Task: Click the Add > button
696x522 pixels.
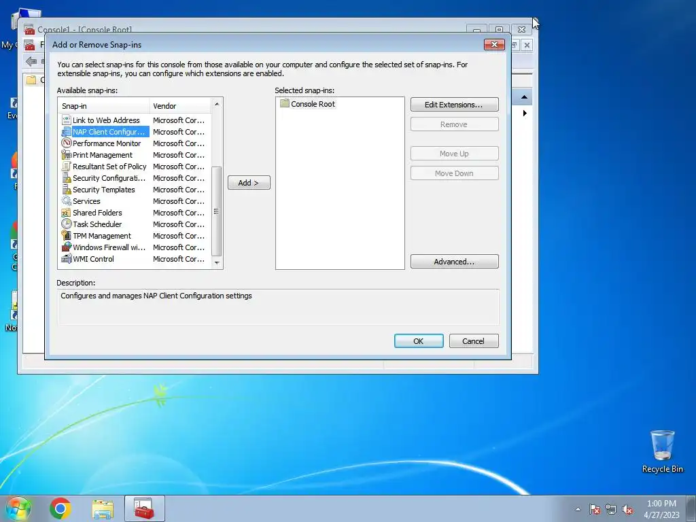Action: coord(249,183)
